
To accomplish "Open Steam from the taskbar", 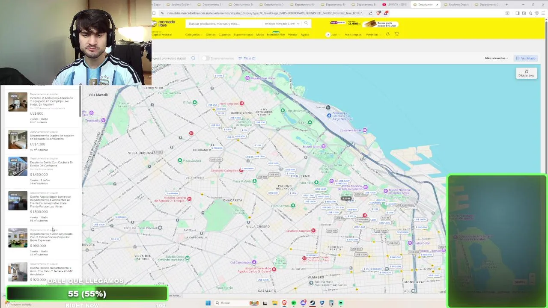I will [x=313, y=303].
